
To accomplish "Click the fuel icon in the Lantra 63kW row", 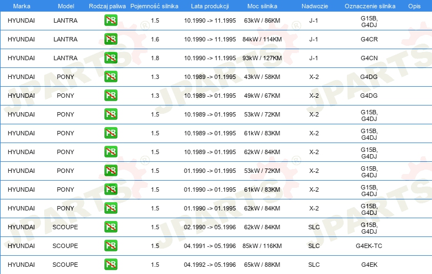I will pos(110,20).
